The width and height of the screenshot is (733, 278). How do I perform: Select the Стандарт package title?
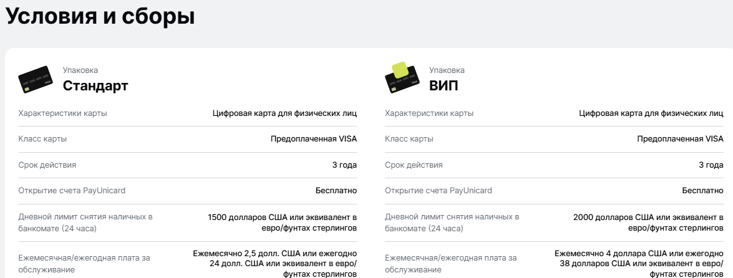click(x=95, y=86)
